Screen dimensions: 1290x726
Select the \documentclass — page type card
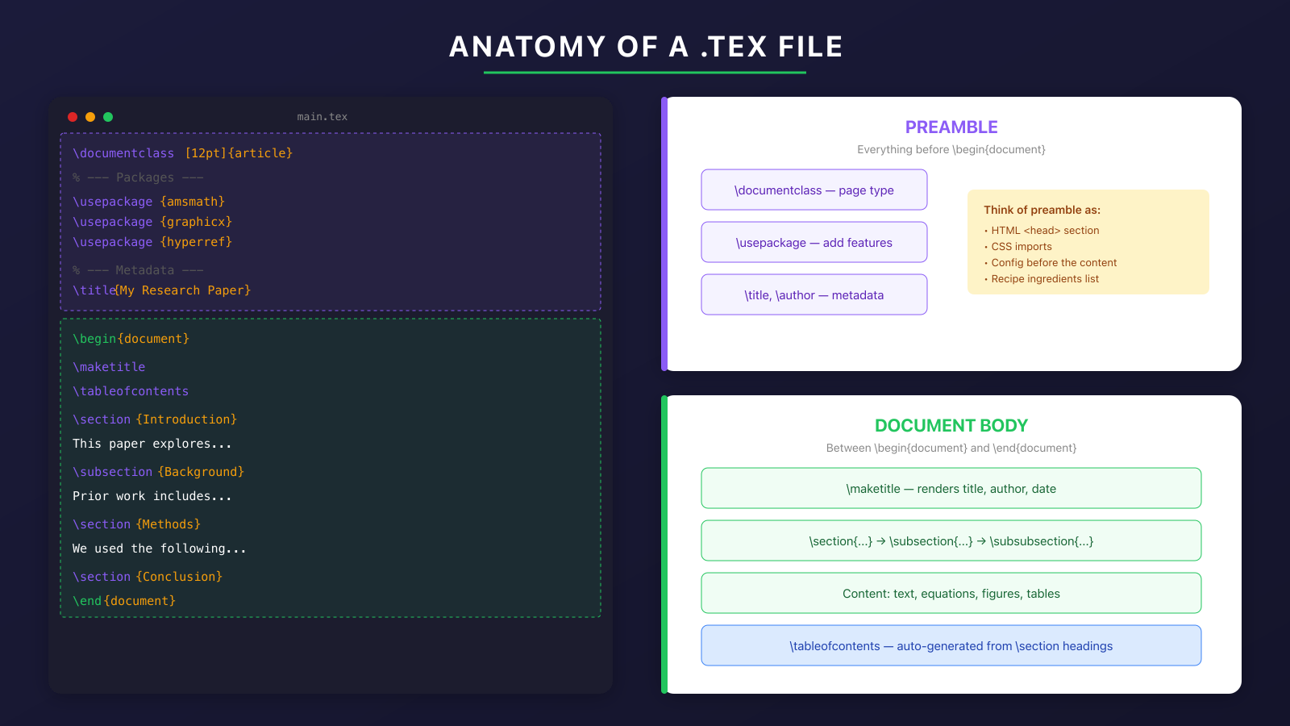point(814,190)
